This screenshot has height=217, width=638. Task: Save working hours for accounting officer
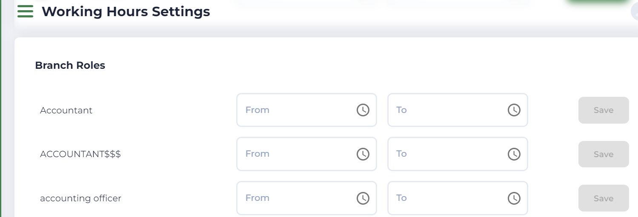coord(603,198)
